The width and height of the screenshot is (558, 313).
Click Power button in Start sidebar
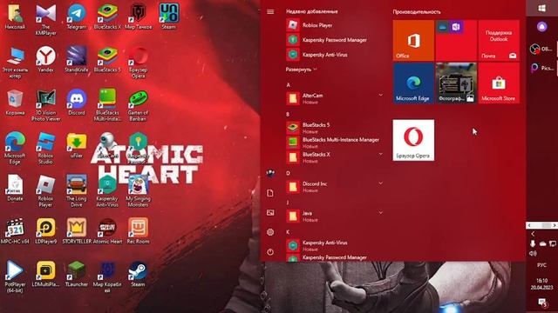point(270,252)
